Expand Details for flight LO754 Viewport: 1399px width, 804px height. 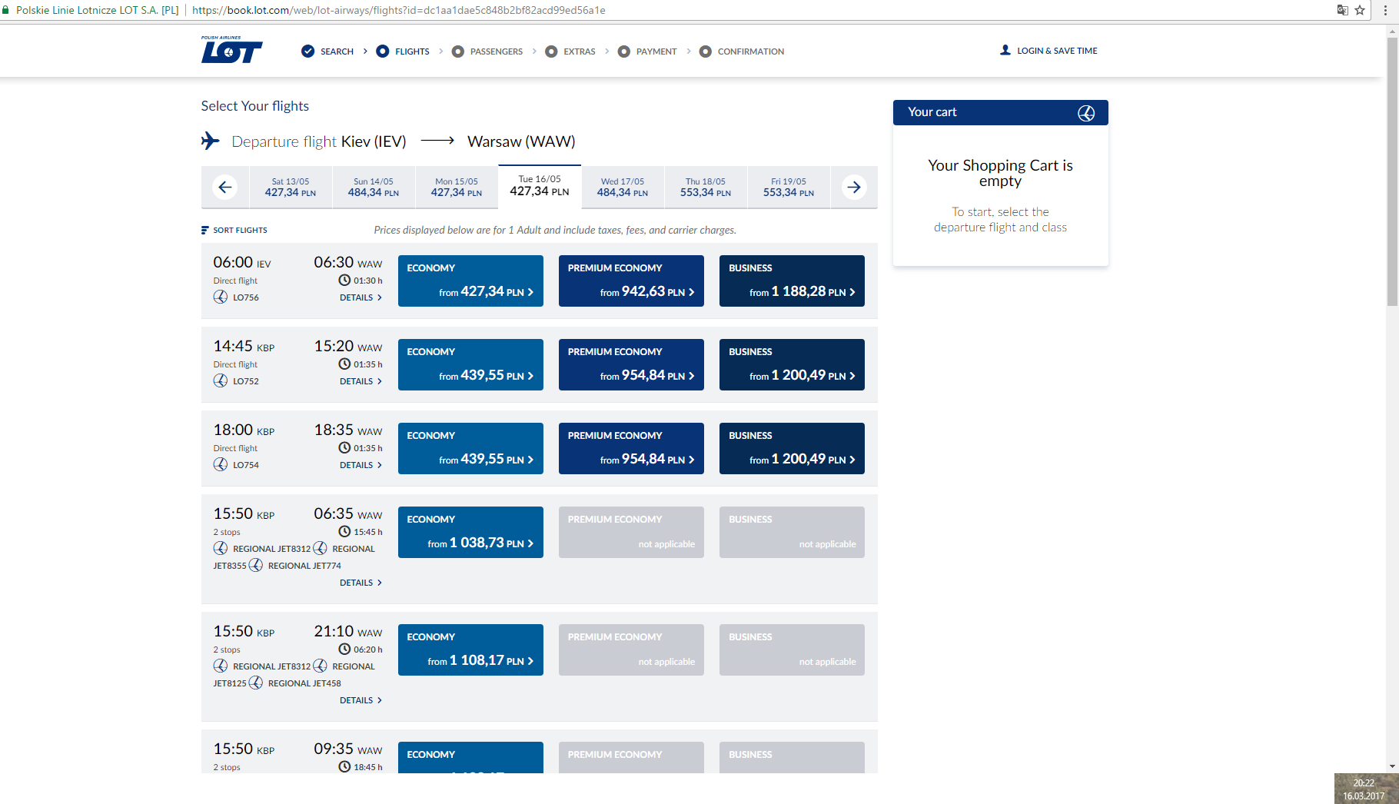[361, 465]
